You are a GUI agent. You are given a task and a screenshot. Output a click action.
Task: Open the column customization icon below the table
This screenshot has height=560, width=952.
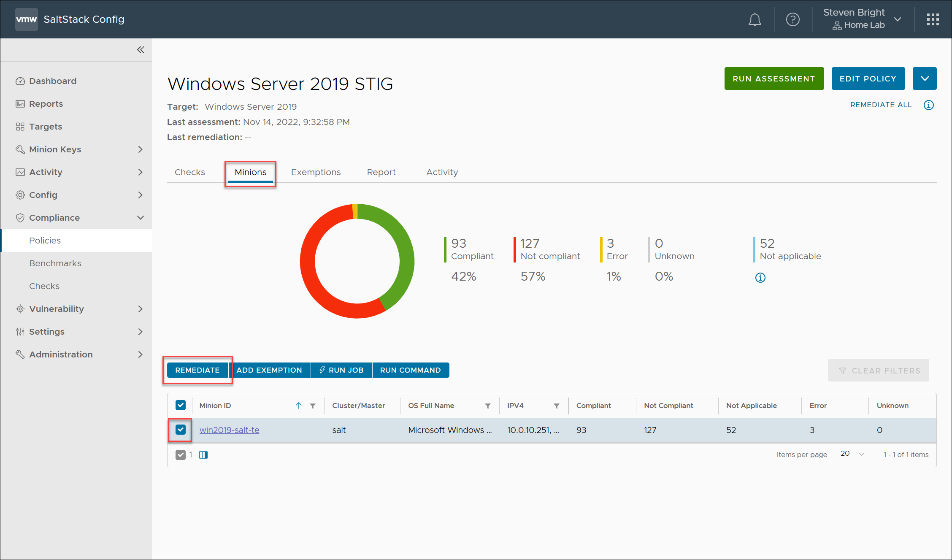pos(203,454)
